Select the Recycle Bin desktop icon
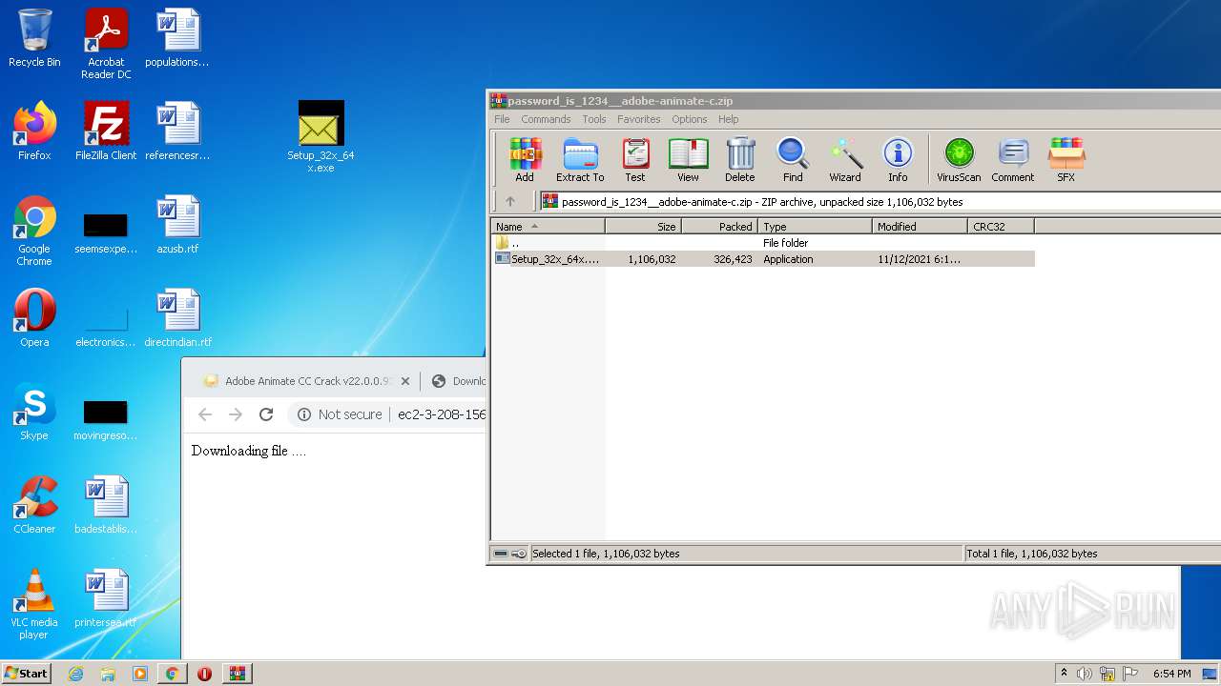 pos(34,39)
